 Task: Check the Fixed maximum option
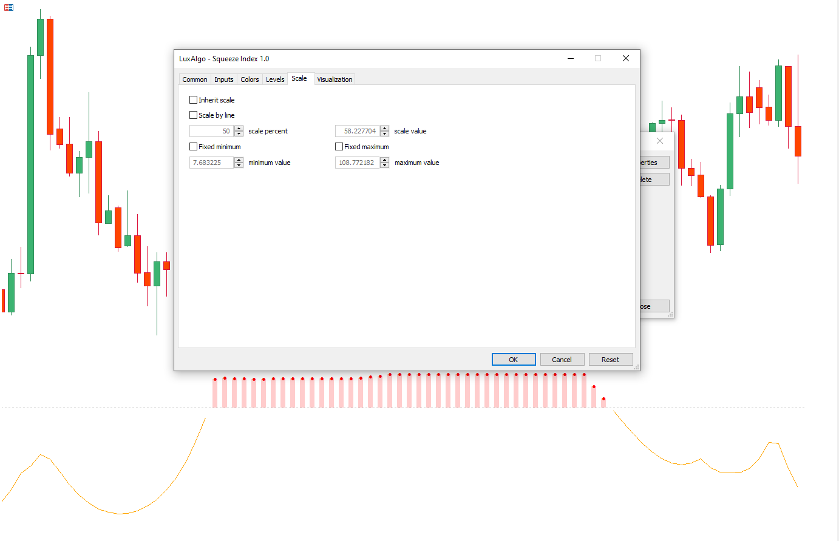tap(339, 147)
